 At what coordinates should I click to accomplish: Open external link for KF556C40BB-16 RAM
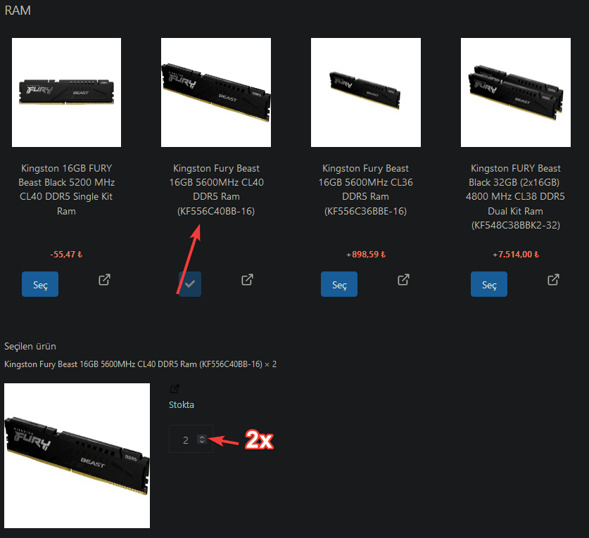click(x=247, y=280)
